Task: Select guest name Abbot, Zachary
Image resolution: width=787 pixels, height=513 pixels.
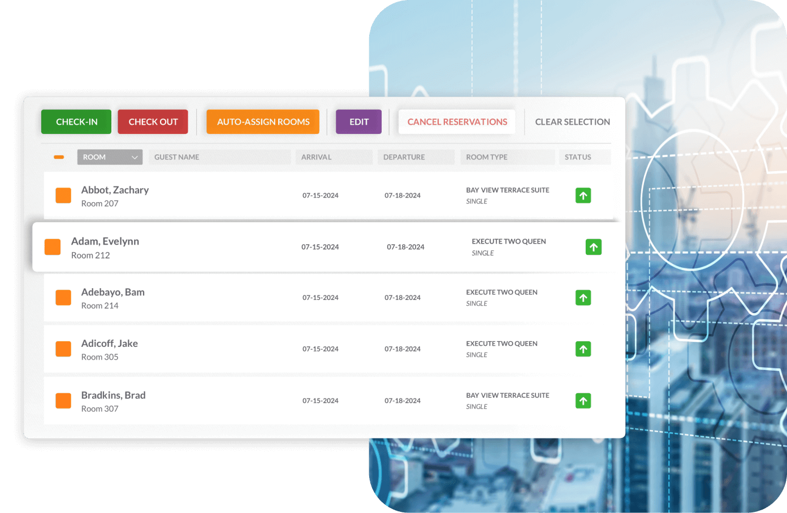Action: [115, 190]
